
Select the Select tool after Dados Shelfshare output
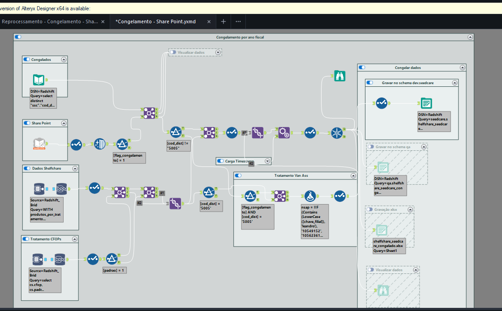pyautogui.click(x=94, y=188)
